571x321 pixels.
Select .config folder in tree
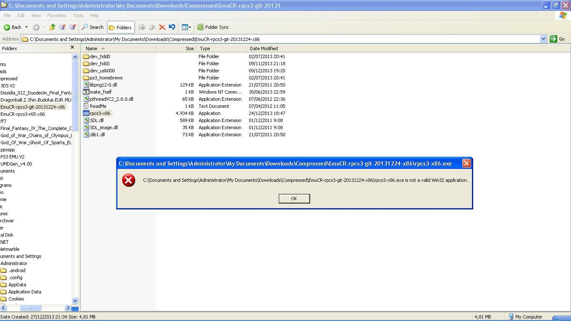pos(15,278)
